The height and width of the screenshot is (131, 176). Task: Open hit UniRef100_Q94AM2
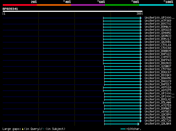[x=158, y=33]
